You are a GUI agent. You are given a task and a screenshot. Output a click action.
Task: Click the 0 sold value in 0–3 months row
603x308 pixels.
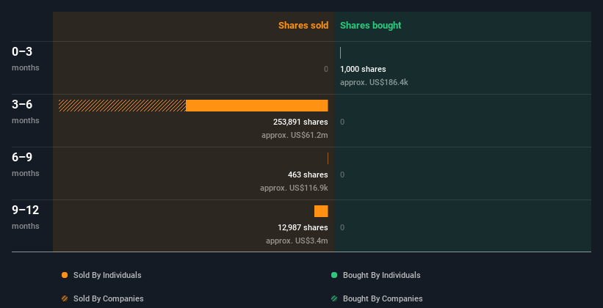pos(326,69)
